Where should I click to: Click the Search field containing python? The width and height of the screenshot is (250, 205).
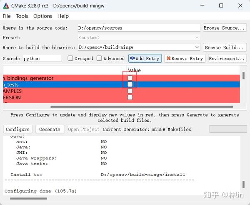pyautogui.click(x=42, y=59)
